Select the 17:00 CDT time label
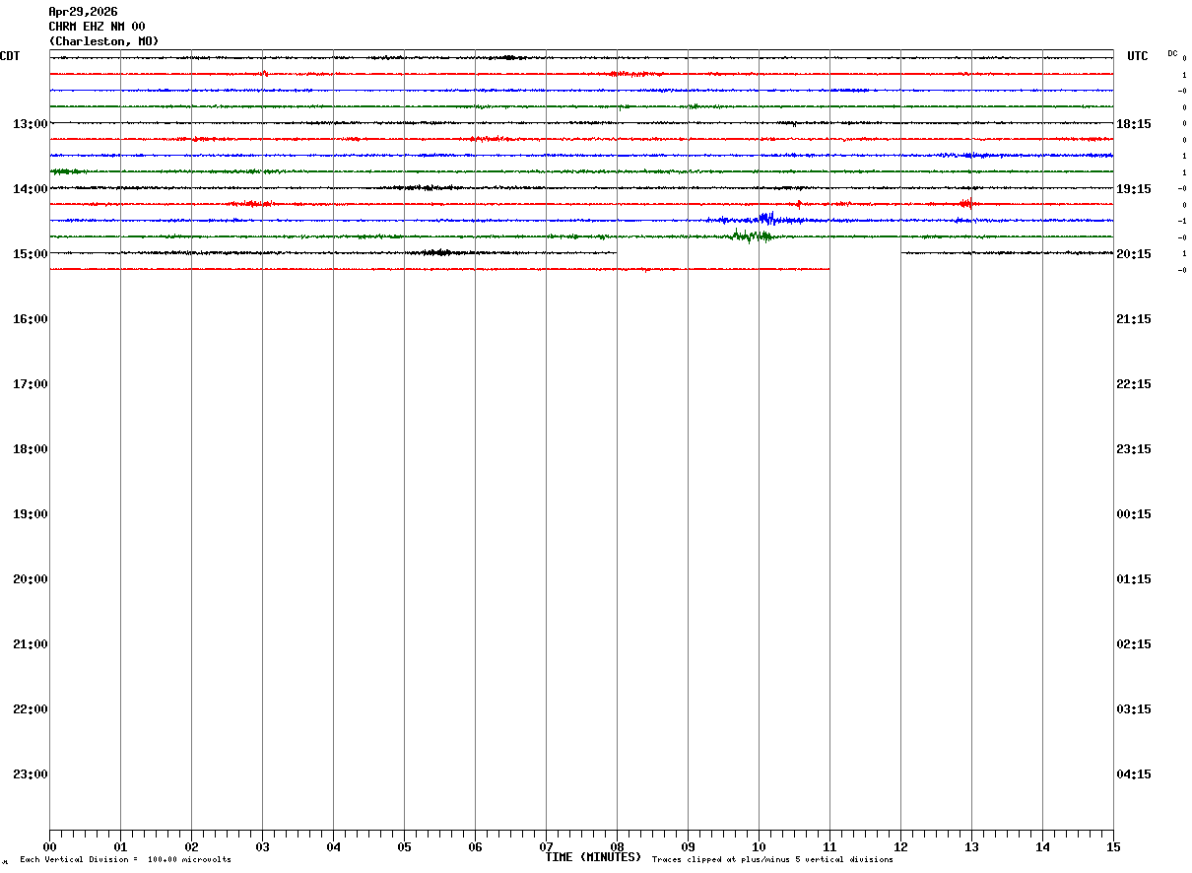 click(31, 383)
